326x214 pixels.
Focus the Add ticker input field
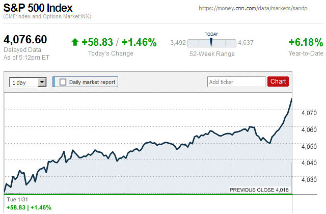tap(236, 82)
